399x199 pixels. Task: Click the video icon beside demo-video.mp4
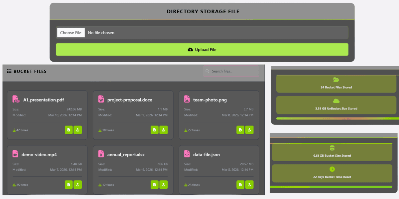(16, 154)
